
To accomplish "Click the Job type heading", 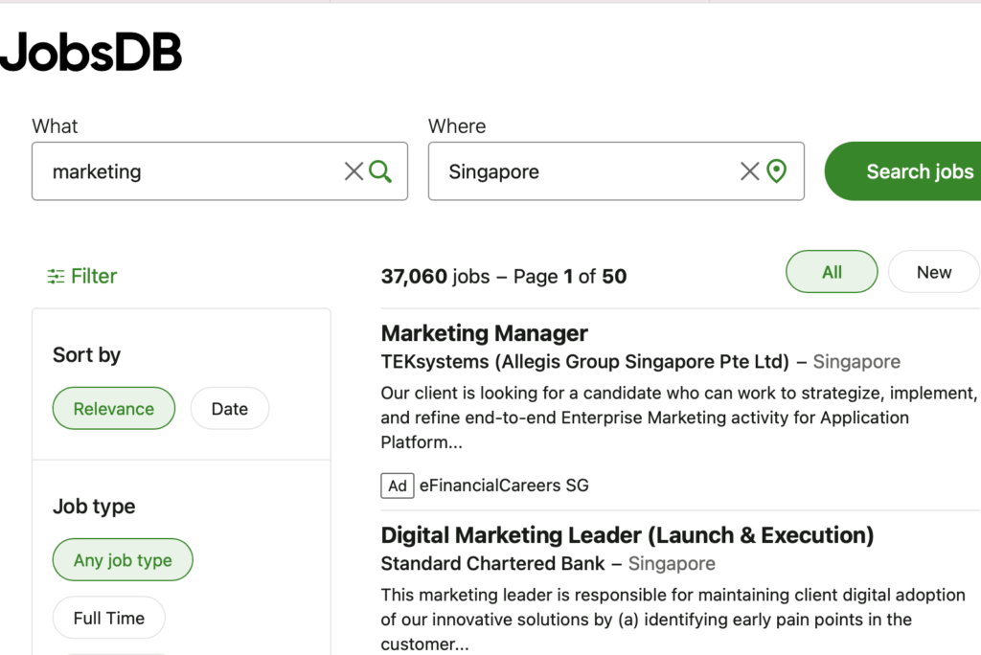I will pos(94,507).
